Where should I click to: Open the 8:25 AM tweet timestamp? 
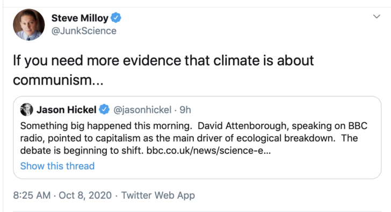coord(32,195)
